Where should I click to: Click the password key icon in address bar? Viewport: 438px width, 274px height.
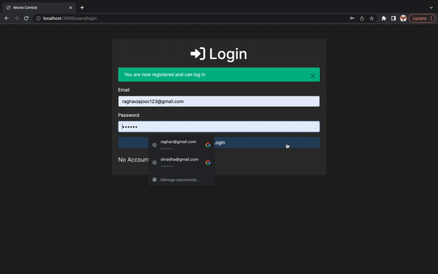[x=352, y=18]
